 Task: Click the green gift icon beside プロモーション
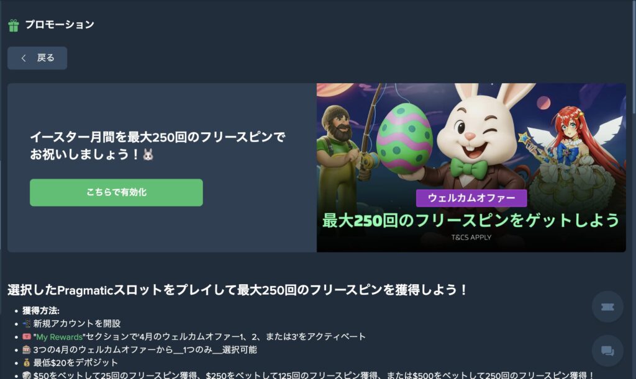[14, 25]
